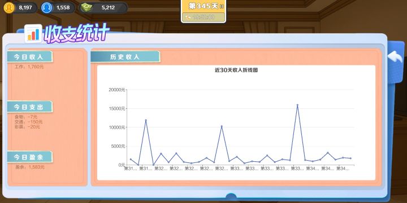The width and height of the screenshot is (407, 203).
Task: Click the 0元 axis label
Action: [x=122, y=165]
